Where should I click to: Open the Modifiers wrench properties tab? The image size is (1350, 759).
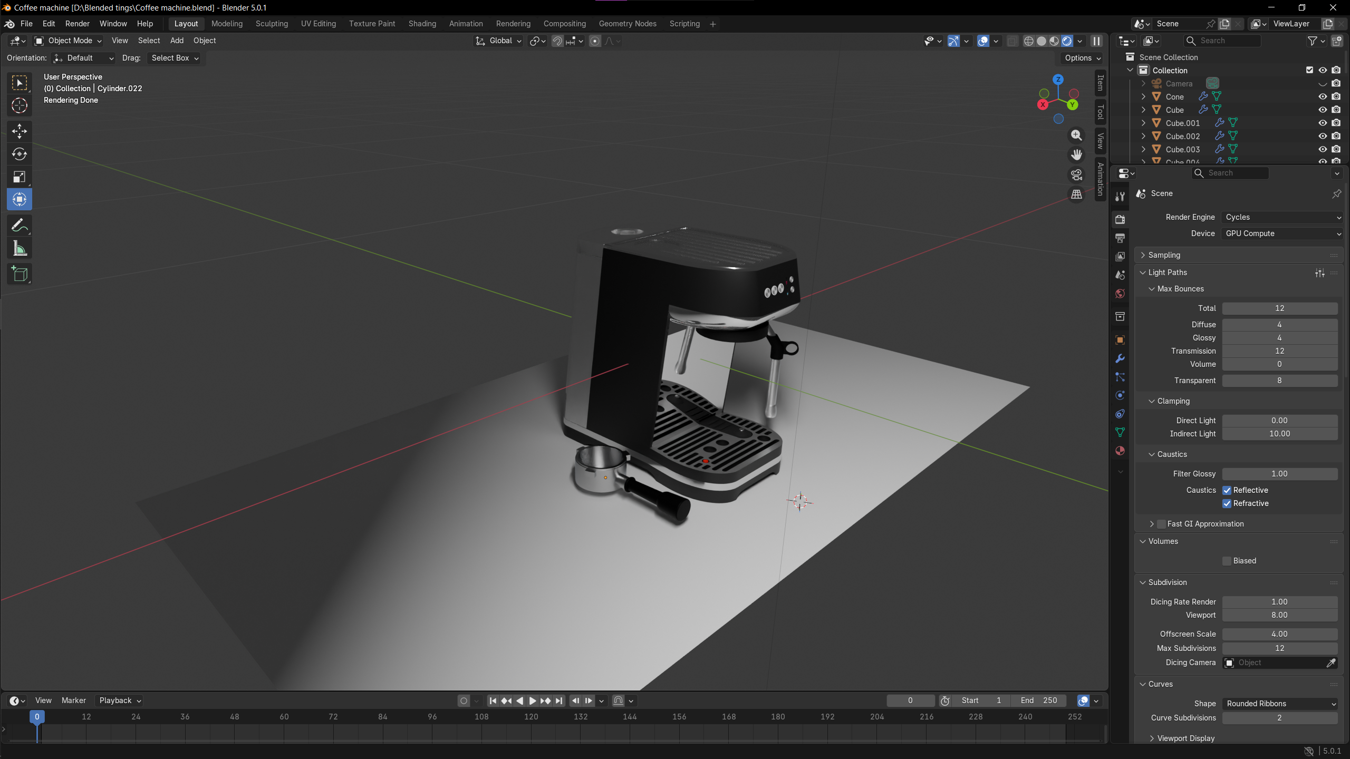[1120, 358]
